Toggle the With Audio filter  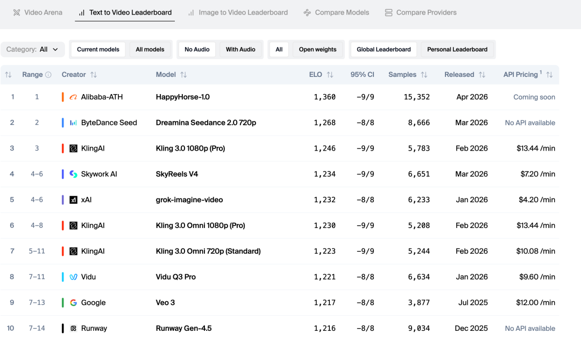[240, 49]
